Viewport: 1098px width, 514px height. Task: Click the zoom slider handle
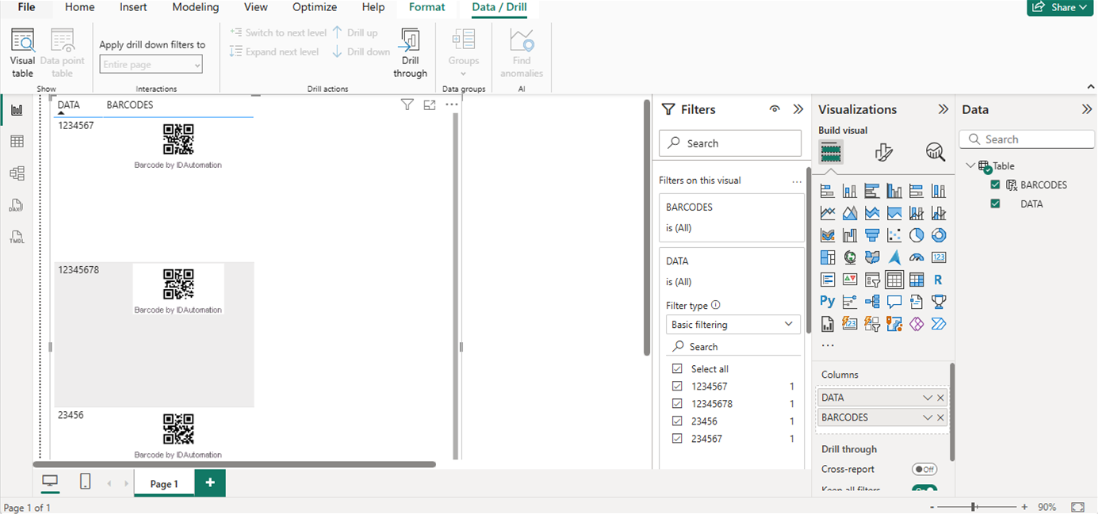[974, 507]
